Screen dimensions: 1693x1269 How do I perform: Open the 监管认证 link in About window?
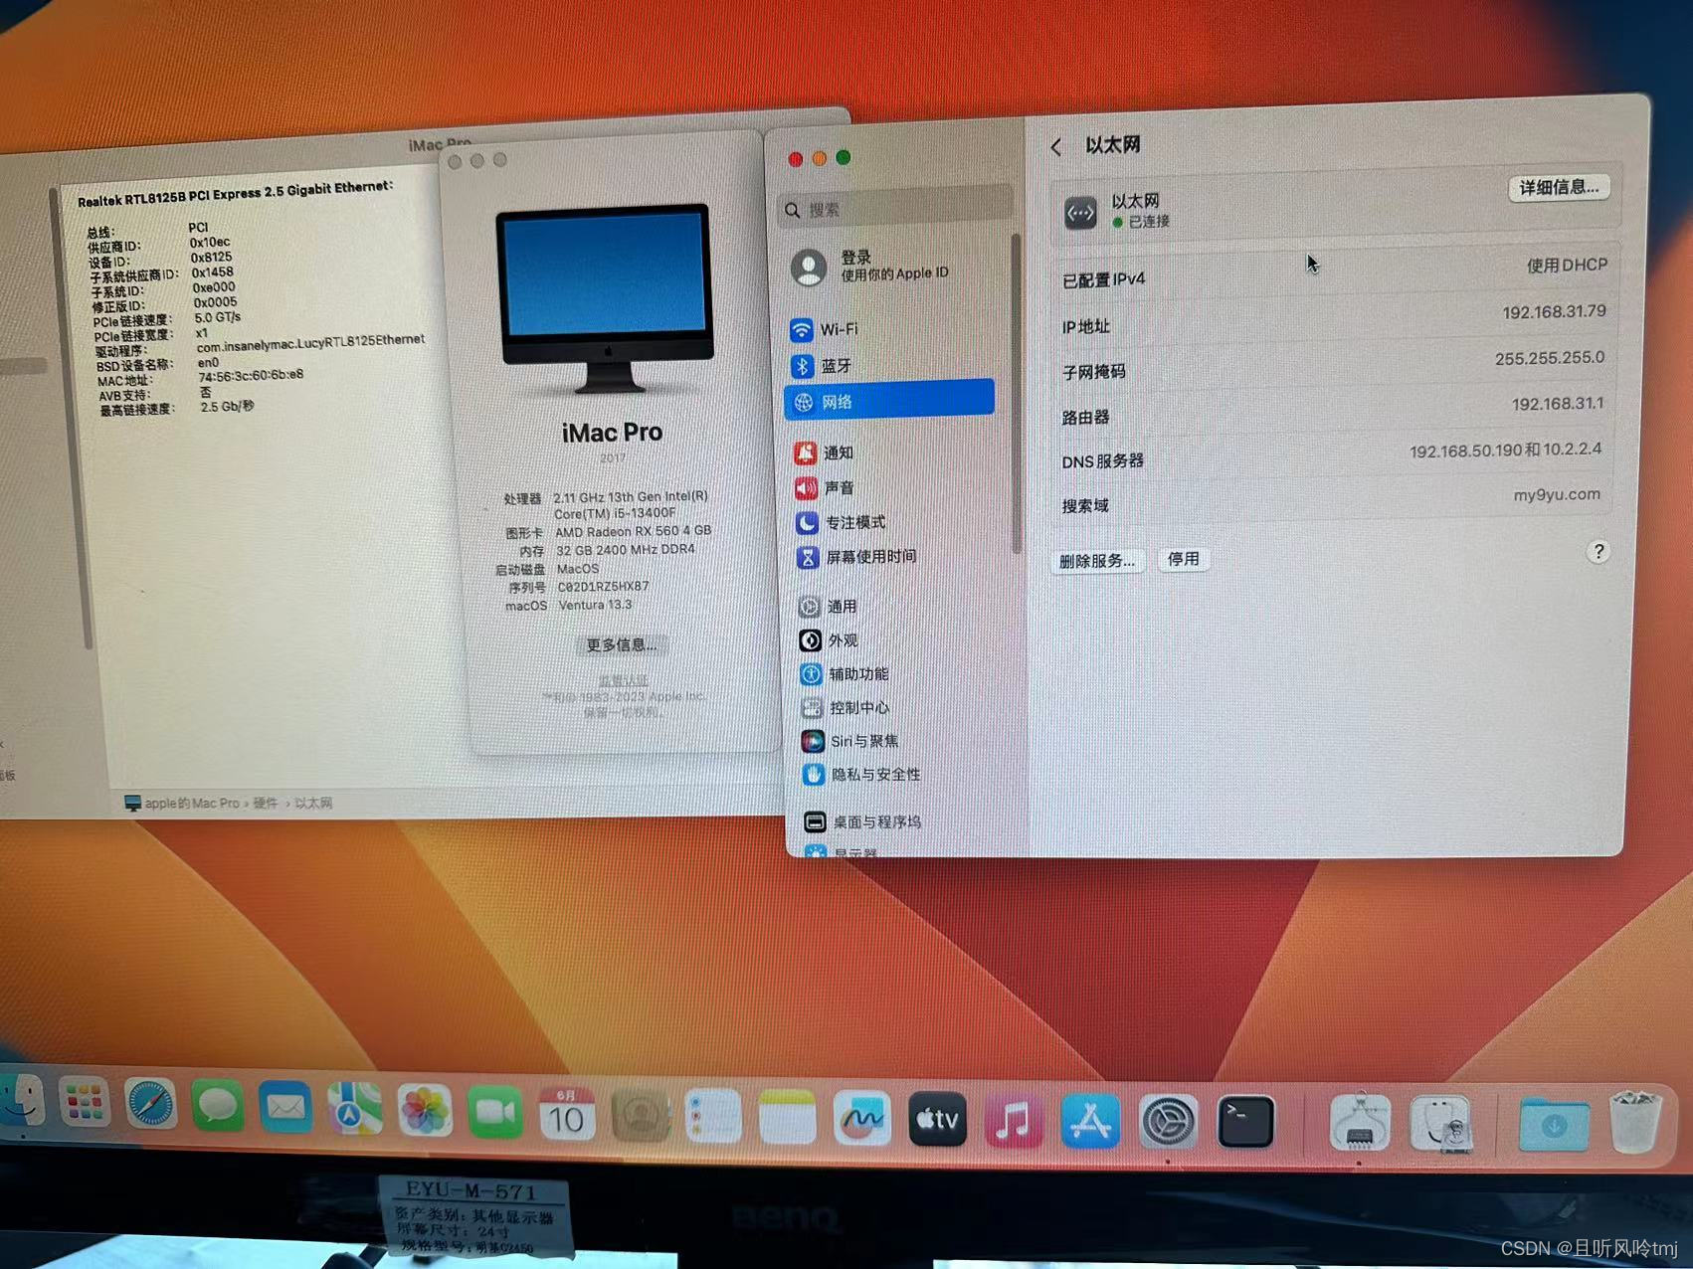[x=623, y=680]
